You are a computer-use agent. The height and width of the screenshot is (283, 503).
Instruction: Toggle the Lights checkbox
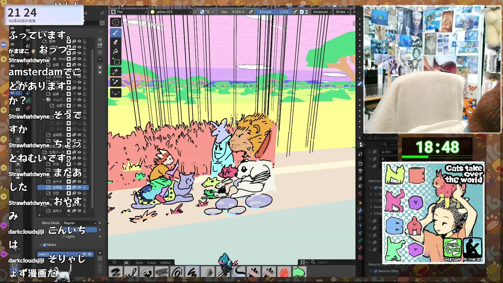click(64, 236)
